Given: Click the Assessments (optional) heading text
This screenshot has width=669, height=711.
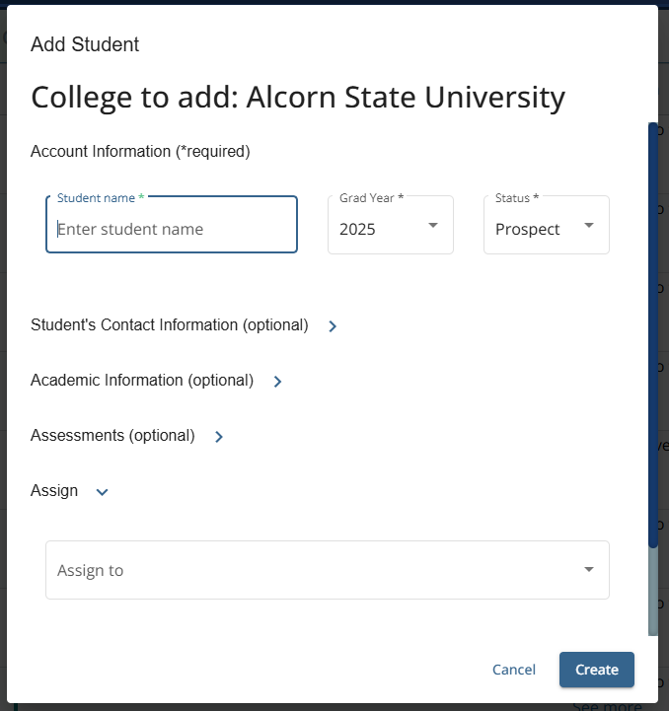Looking at the screenshot, I should [x=112, y=435].
